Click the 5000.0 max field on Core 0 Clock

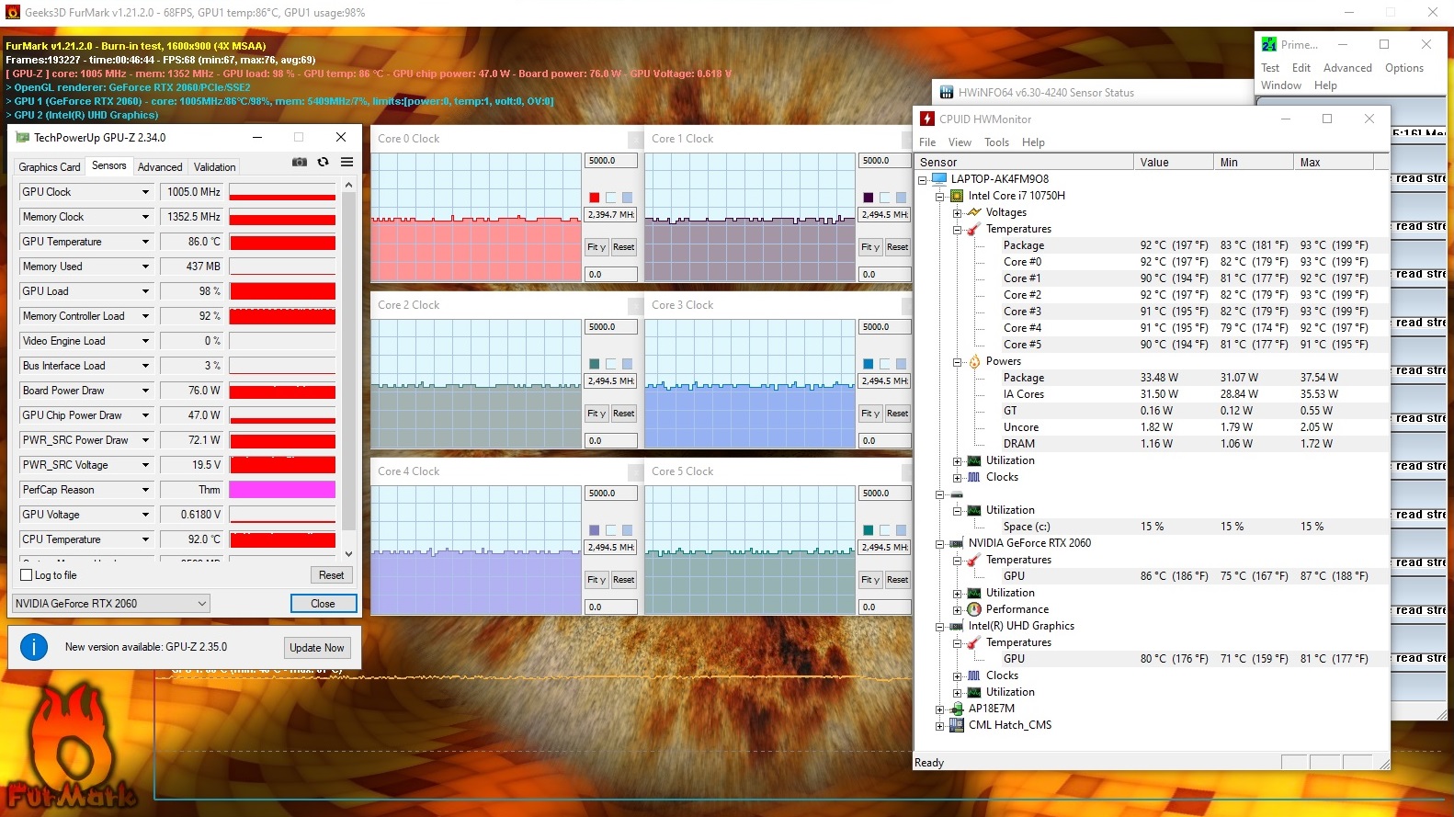click(610, 161)
